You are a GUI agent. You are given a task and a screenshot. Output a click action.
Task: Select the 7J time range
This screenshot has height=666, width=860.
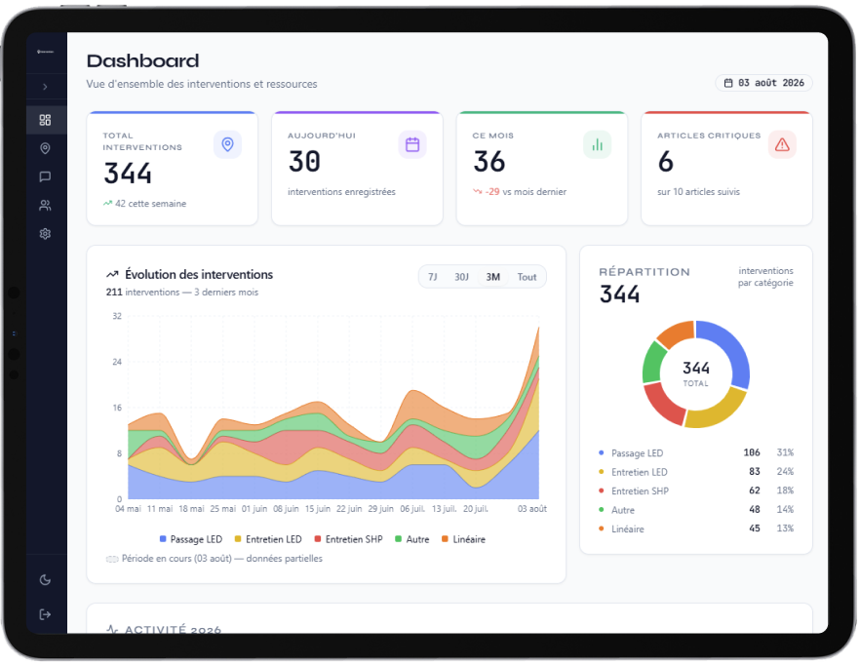[x=433, y=277]
